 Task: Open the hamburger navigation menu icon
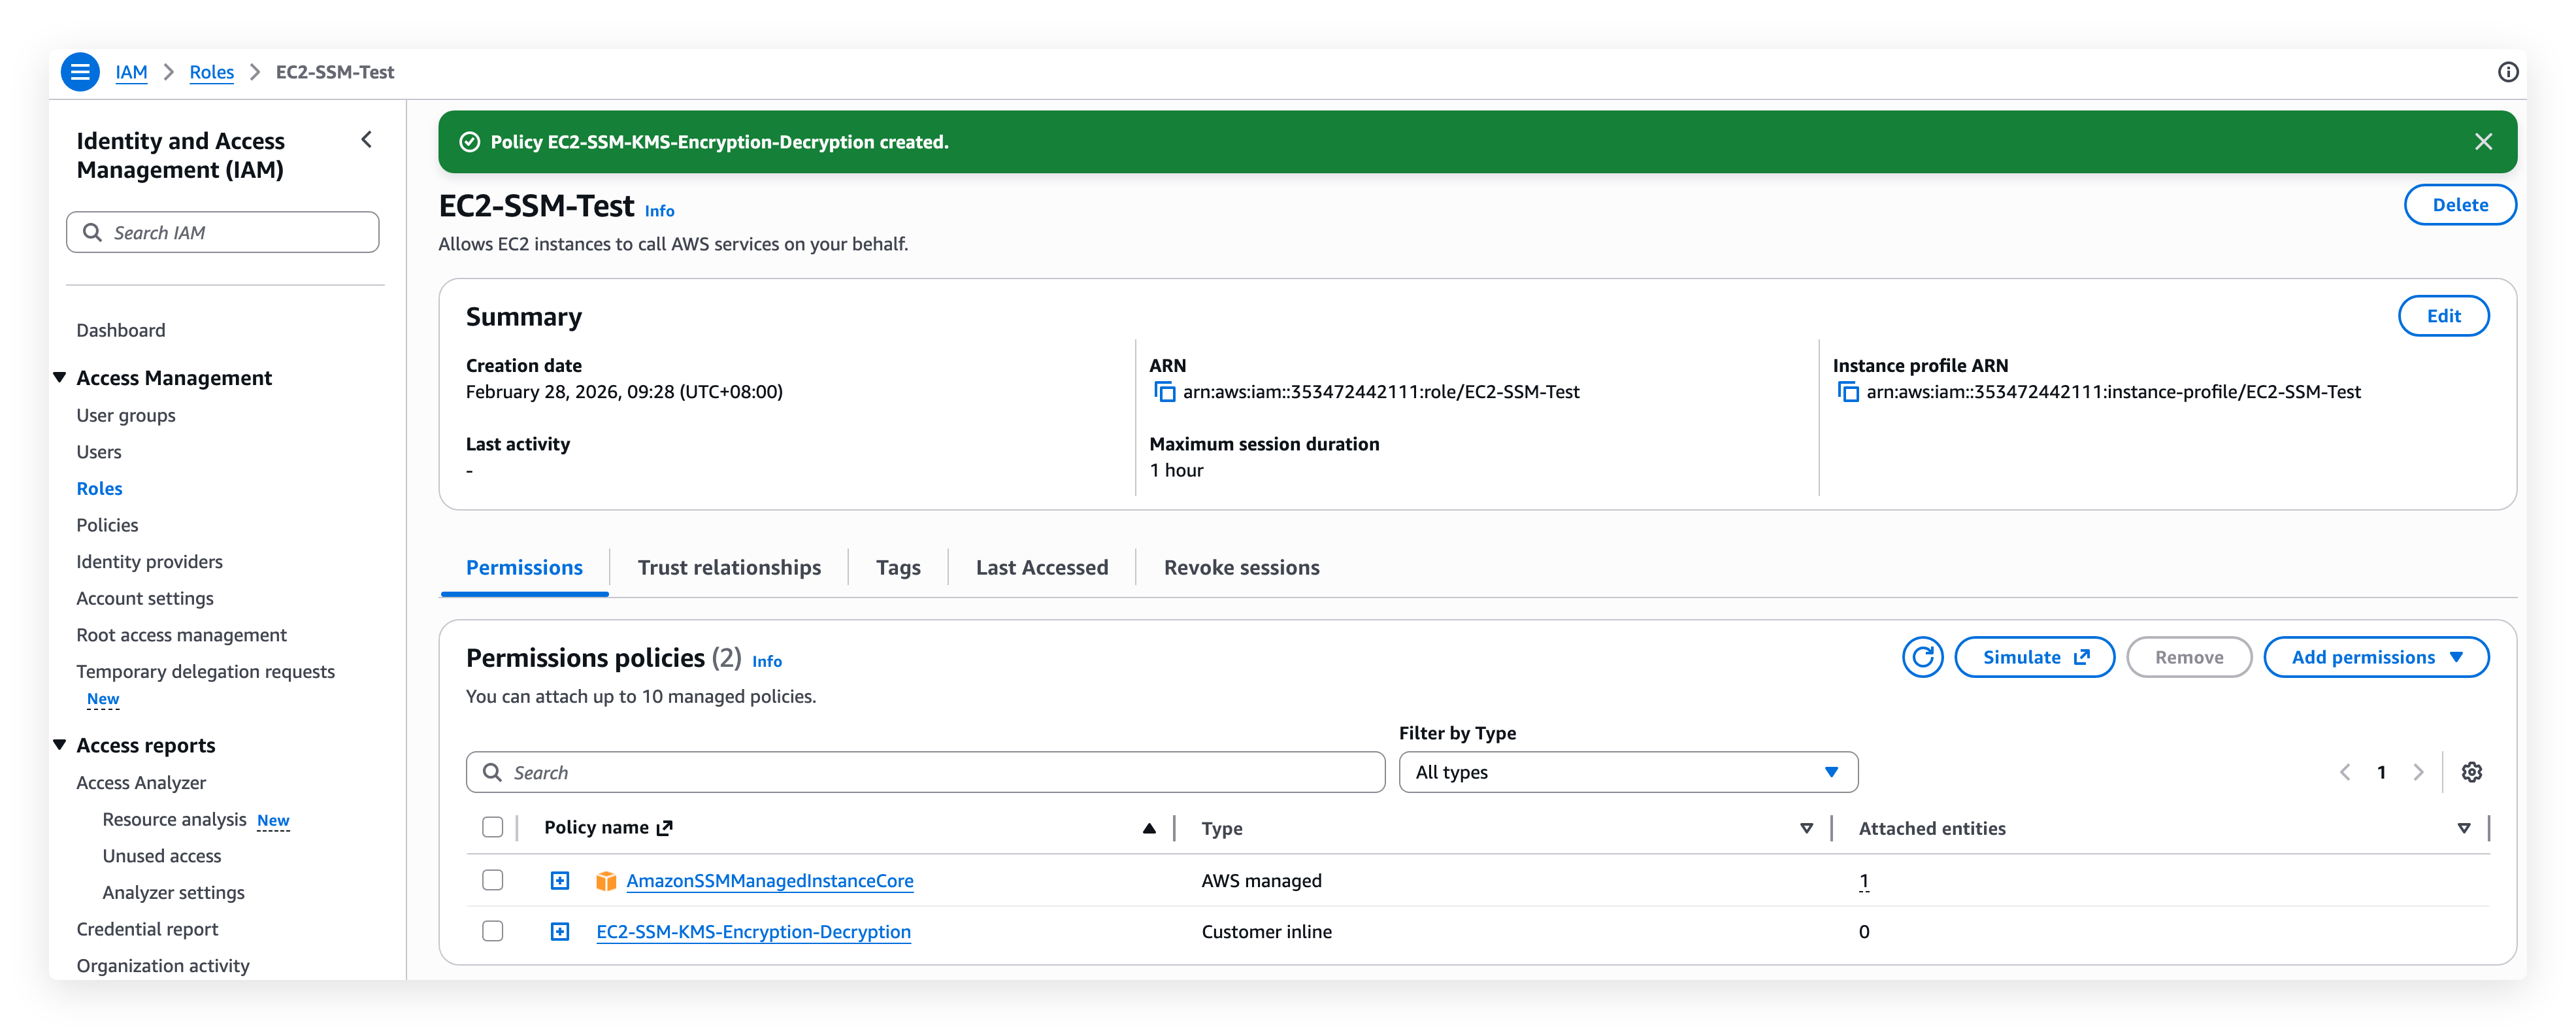click(80, 72)
